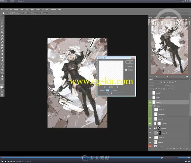Select the Zoom tool in toolbox
Image resolution: width=191 pixels, height=163 pixels.
[2, 79]
